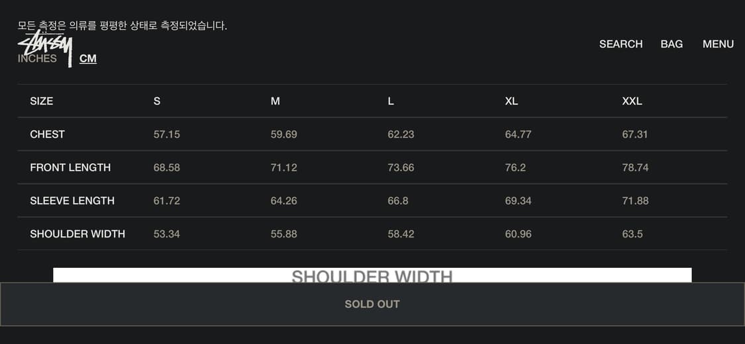Select the L size column header

coord(391,101)
